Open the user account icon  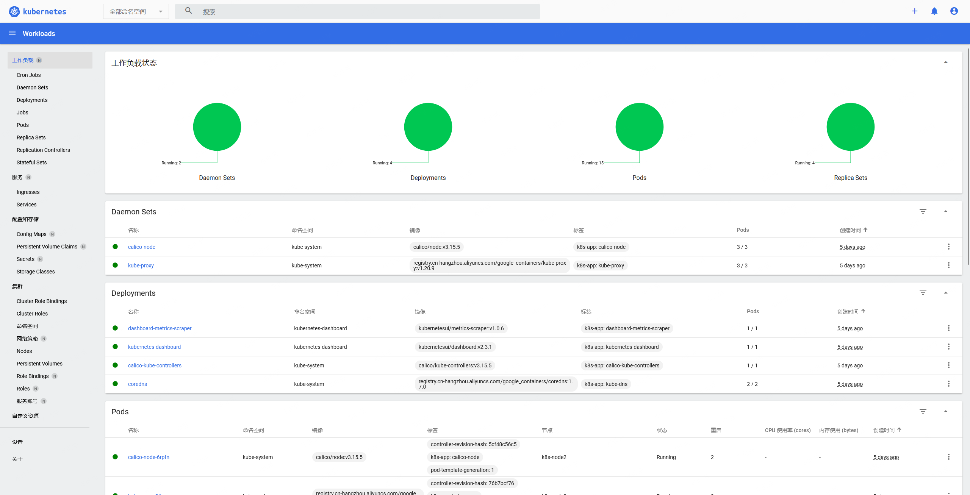pyautogui.click(x=954, y=11)
